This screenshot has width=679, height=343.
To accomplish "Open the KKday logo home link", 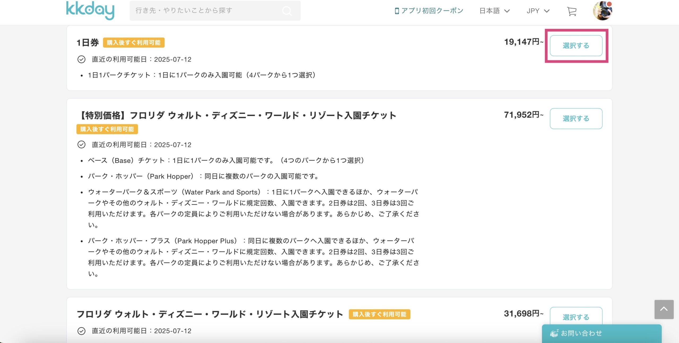I will (x=90, y=10).
